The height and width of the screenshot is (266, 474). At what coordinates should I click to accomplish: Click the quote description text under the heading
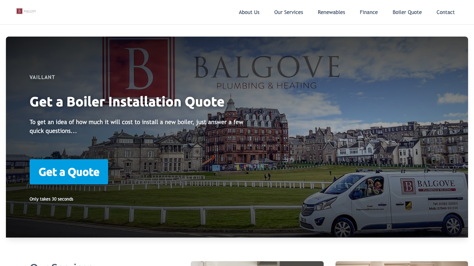point(136,126)
